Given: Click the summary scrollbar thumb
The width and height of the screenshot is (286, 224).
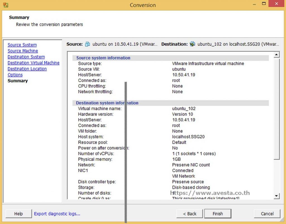Looking at the screenshot, I should (277, 109).
